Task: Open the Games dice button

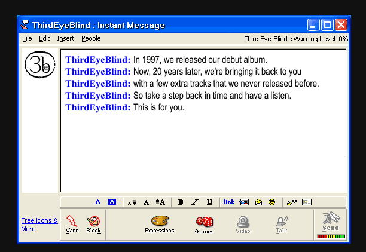Action: click(205, 225)
